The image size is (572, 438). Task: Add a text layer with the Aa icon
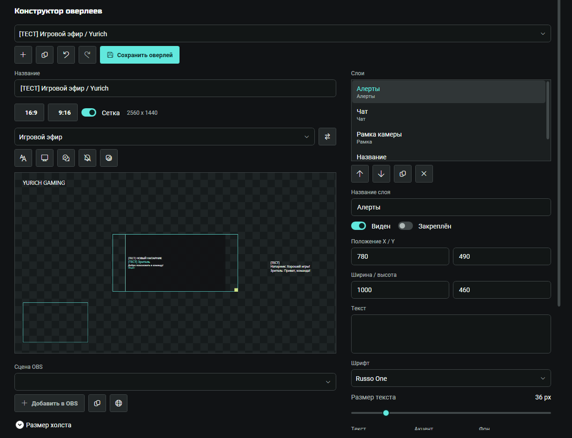(x=23, y=158)
